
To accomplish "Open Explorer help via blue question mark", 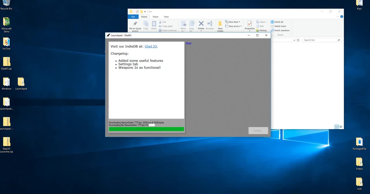I will click(342, 17).
